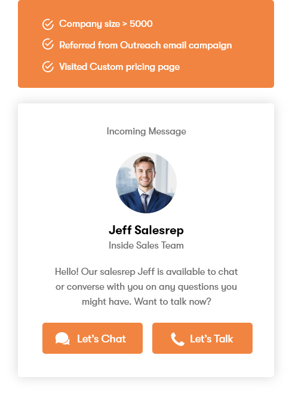
Task: Click the chat bubbles icon
Action: [x=63, y=339]
